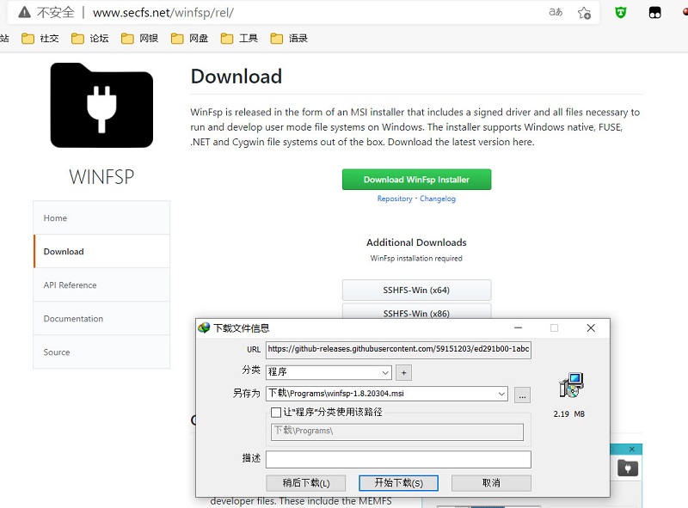Select Download in the sidebar menu

pyautogui.click(x=101, y=251)
